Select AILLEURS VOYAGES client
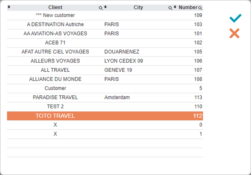The image size is (251, 175). click(105, 61)
